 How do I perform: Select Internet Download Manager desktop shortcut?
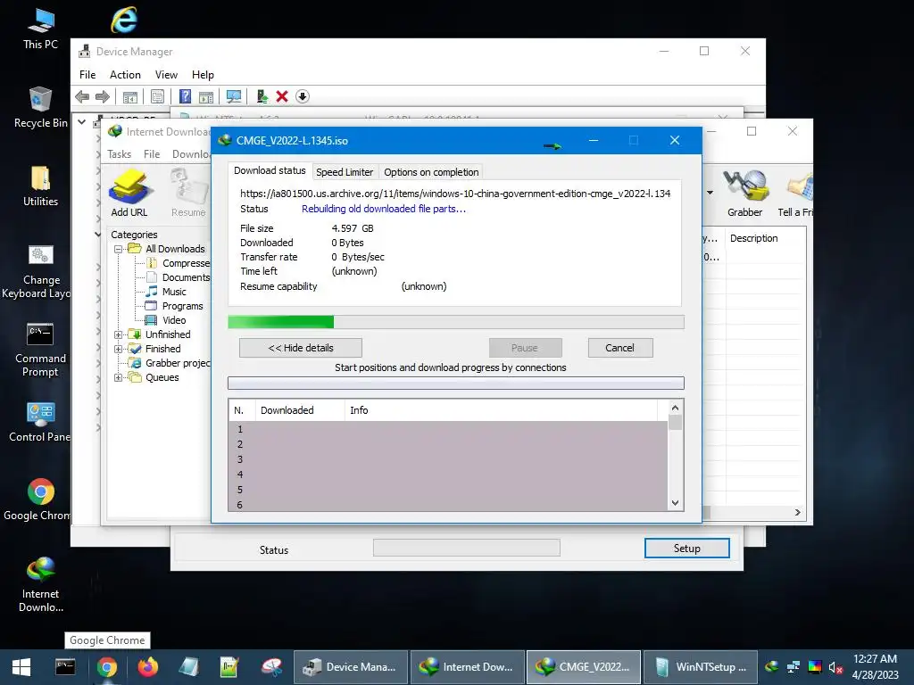(40, 585)
